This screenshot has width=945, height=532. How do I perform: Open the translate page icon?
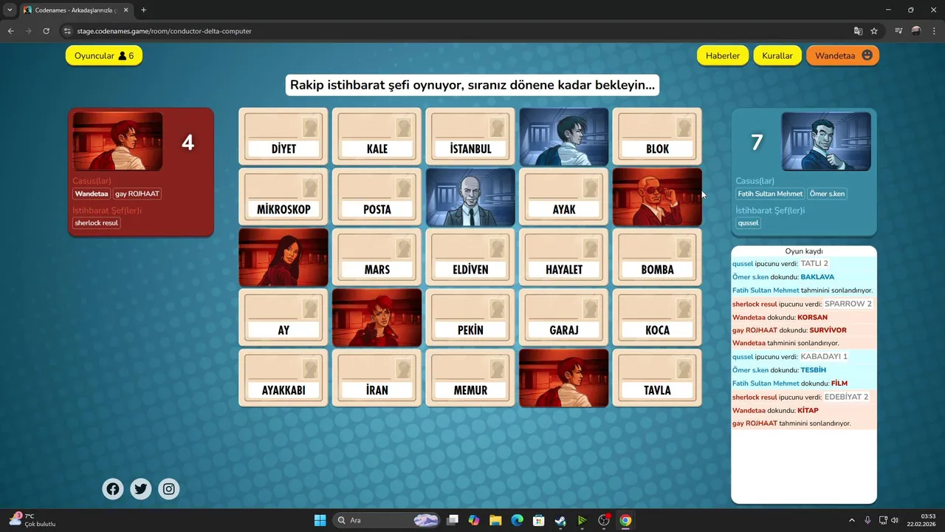tap(858, 31)
